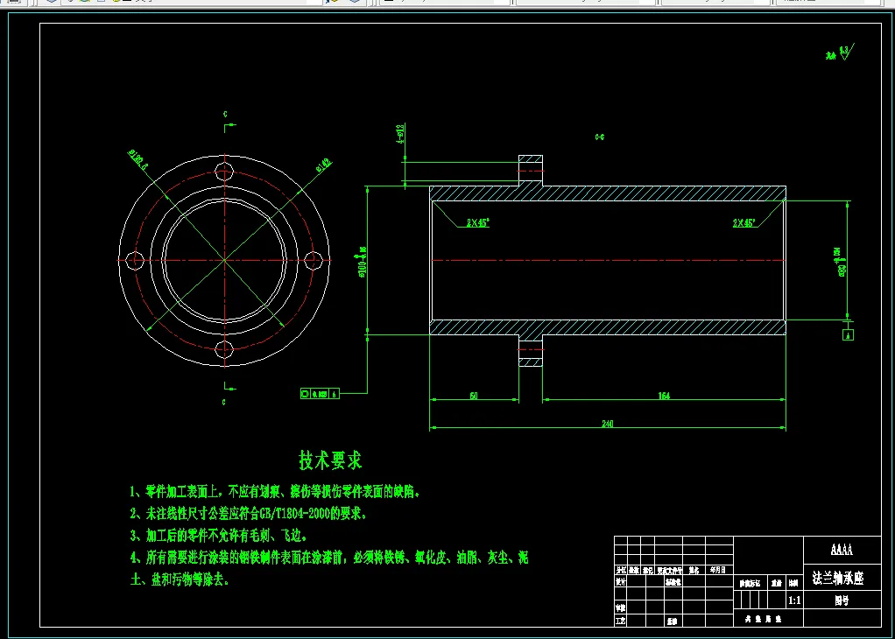Image resolution: width=895 pixels, height=639 pixels.
Task: Select the ø80 bore diameter dimension
Action: 840,263
